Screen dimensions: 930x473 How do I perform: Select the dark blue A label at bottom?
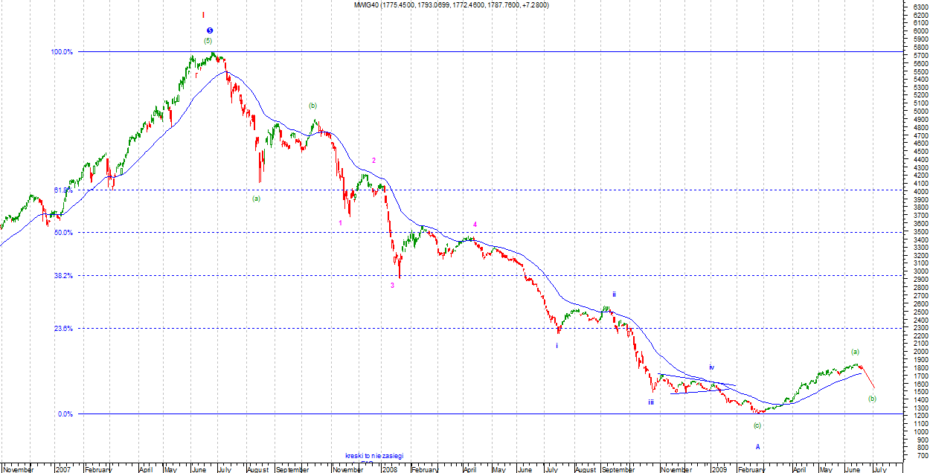click(x=758, y=447)
